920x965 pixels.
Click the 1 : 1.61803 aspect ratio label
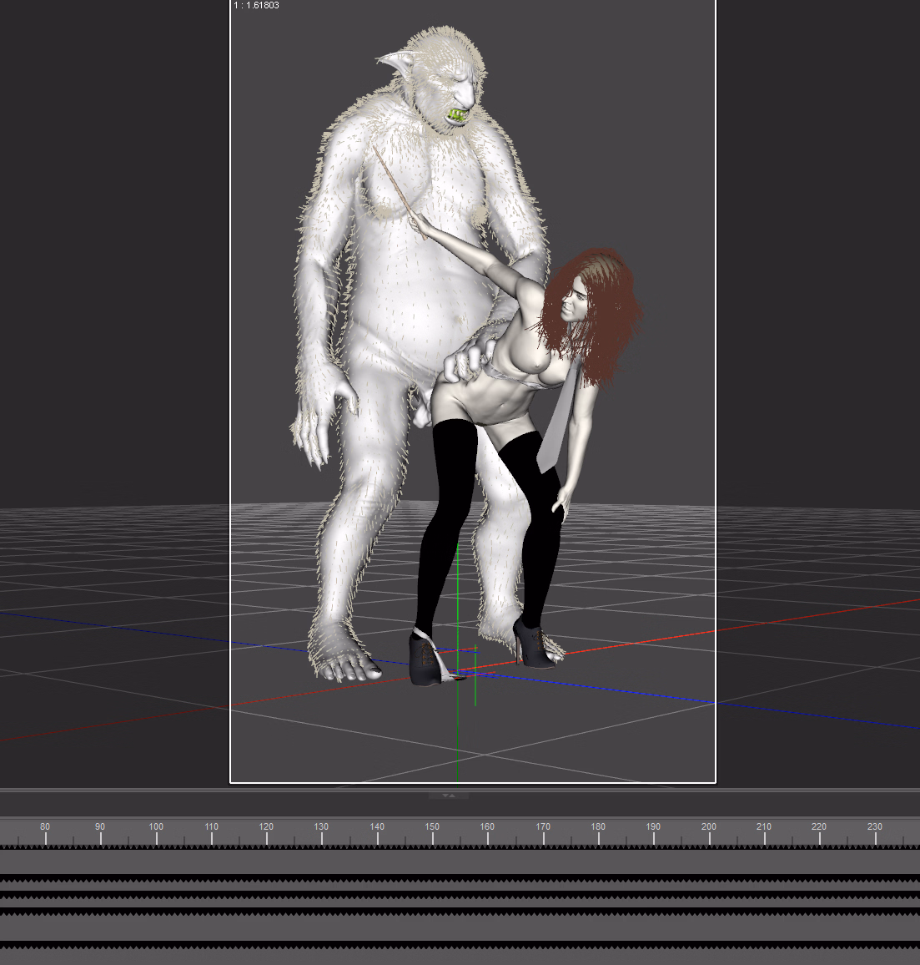(257, 6)
